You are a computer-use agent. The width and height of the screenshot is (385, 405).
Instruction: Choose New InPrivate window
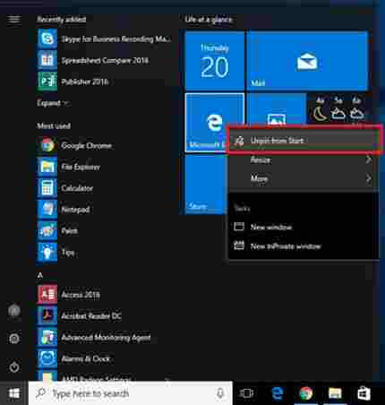click(x=304, y=246)
